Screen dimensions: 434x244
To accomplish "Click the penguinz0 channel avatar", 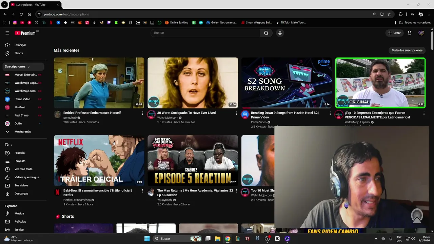I will tap(58, 114).
